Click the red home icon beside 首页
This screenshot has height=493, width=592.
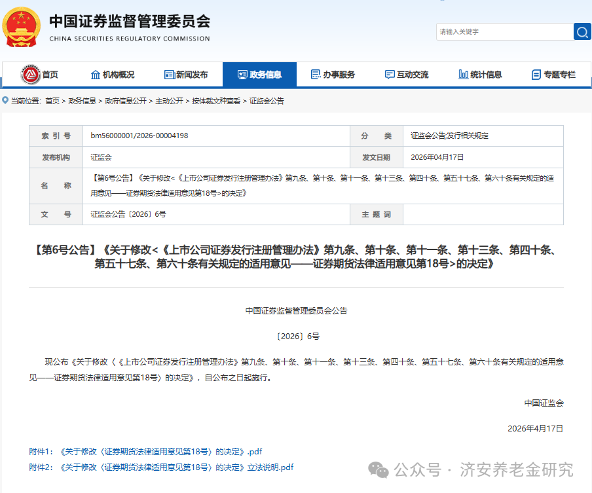(31, 75)
